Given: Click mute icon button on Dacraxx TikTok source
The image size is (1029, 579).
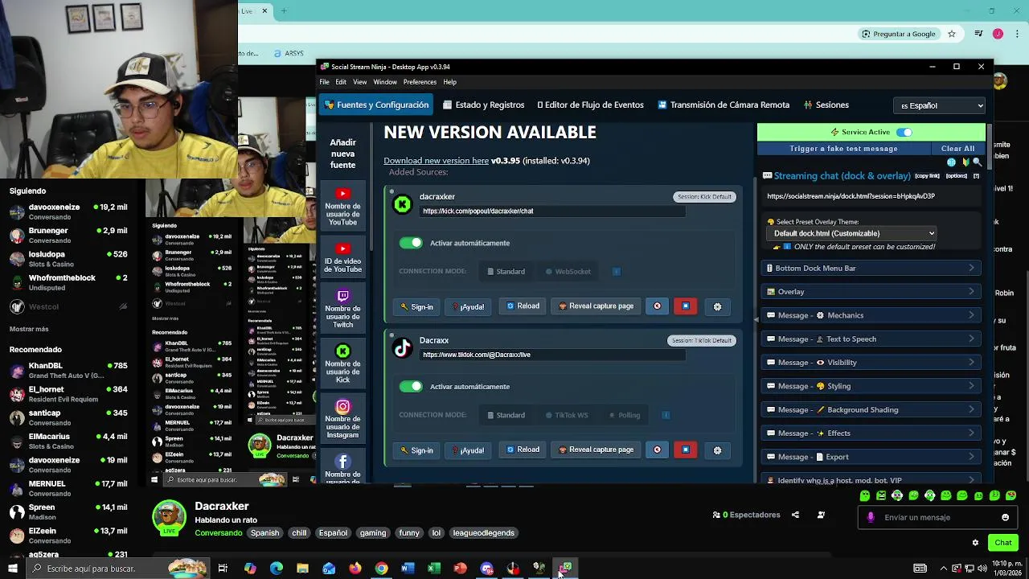Looking at the screenshot, I should [x=657, y=450].
